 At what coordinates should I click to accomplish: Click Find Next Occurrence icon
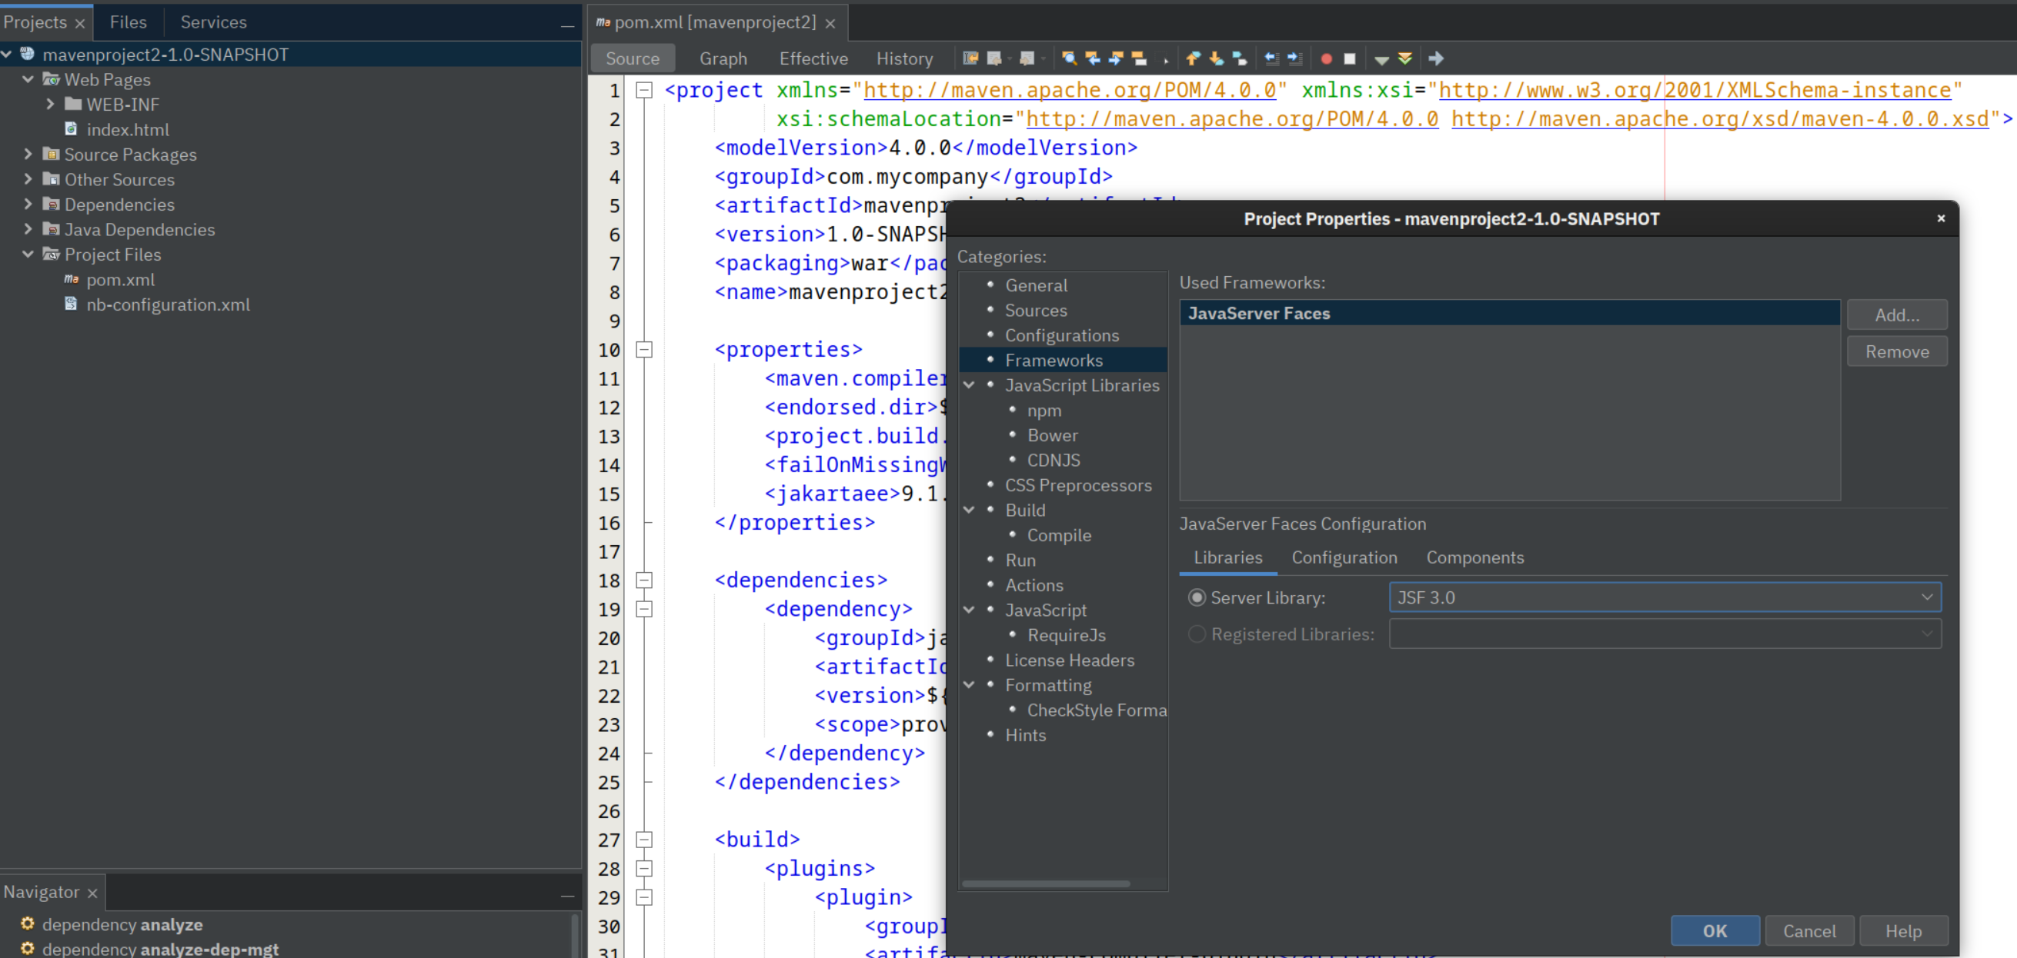1116,58
